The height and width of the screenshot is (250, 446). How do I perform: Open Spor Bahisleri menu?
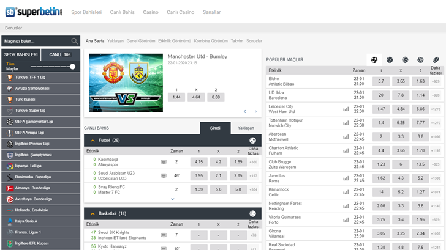(x=86, y=12)
